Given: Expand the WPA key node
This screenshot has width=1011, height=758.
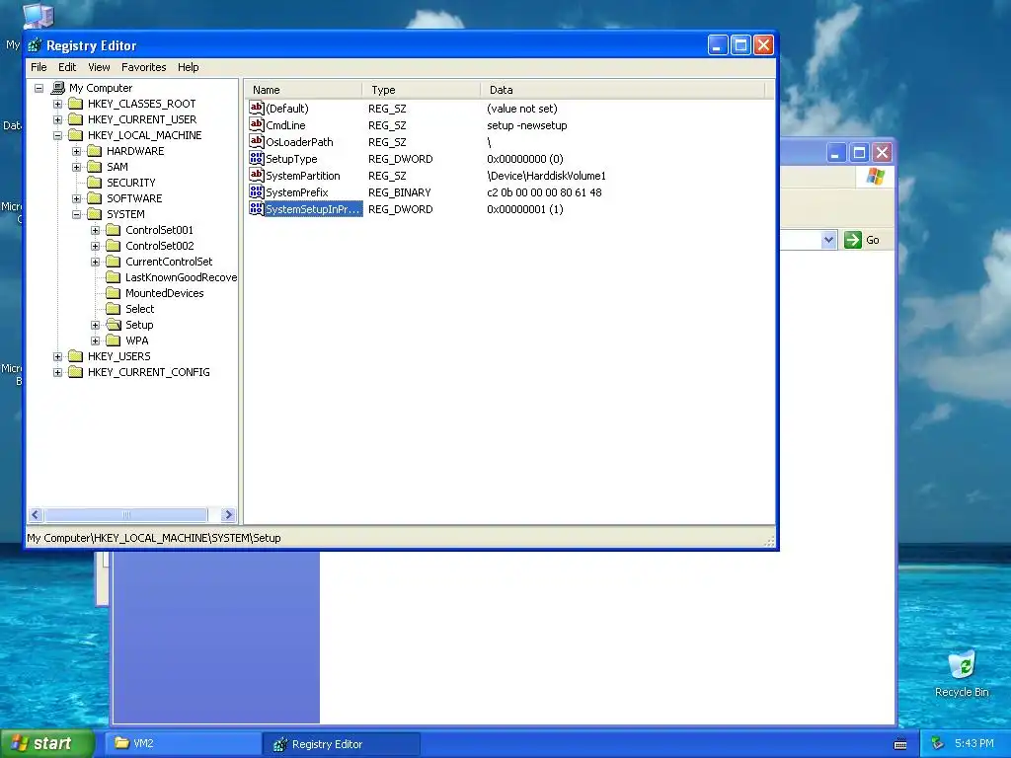Looking at the screenshot, I should (95, 341).
